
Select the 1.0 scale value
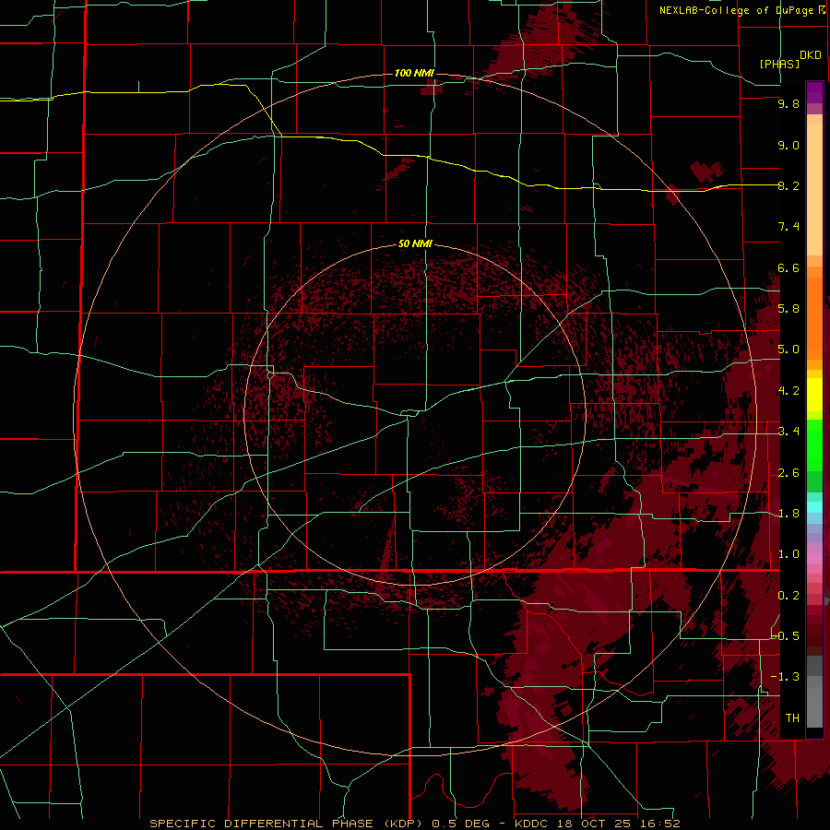(788, 554)
